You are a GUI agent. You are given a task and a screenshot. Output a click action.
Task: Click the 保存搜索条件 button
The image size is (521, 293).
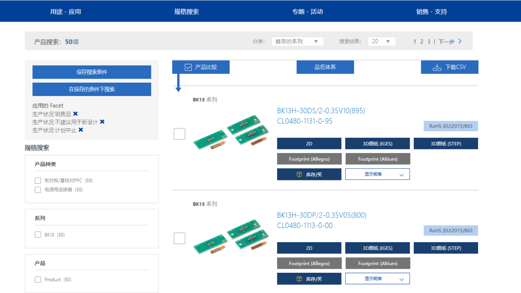(92, 72)
